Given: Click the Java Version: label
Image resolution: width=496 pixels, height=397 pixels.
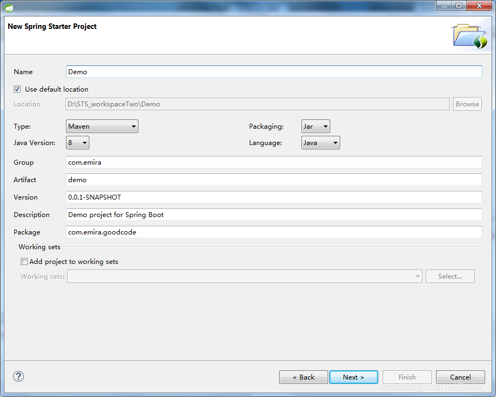Looking at the screenshot, I should coord(34,143).
